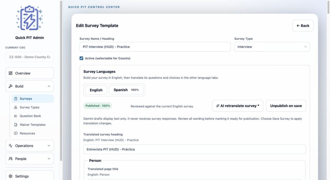Click Unpublish on save button
This screenshot has width=330, height=180.
[286, 106]
